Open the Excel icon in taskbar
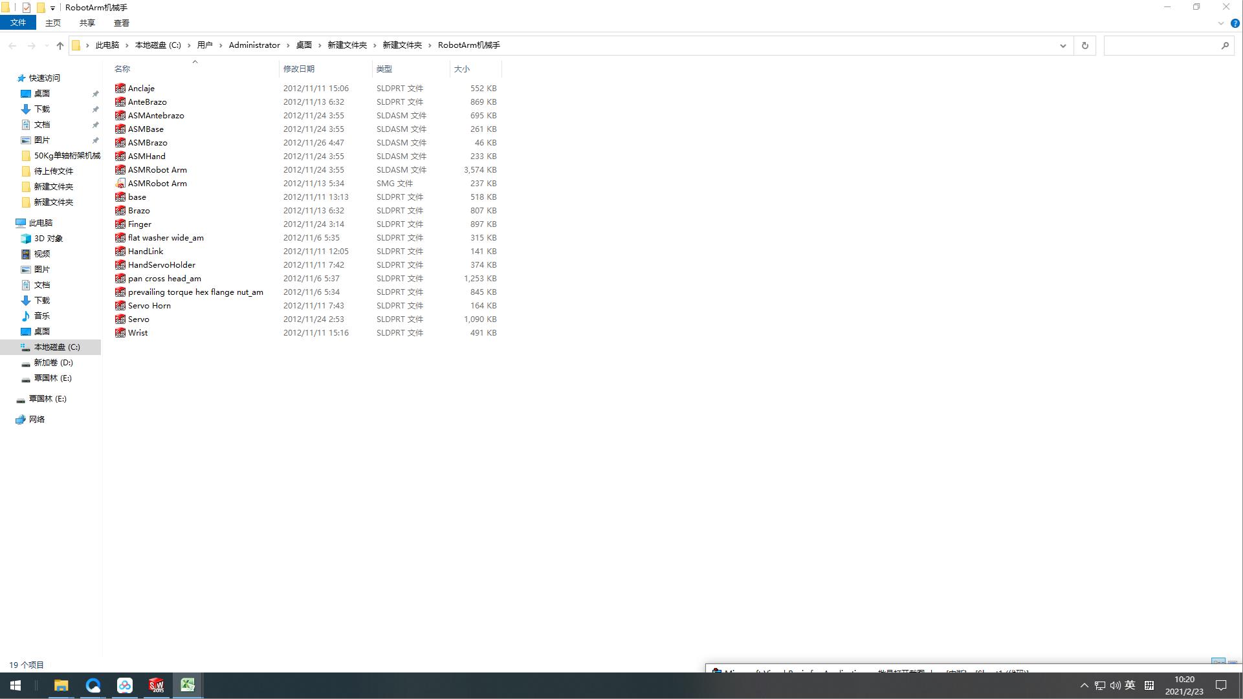 pyautogui.click(x=188, y=685)
